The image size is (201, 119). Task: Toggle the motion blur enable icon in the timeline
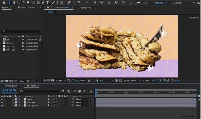84,91
